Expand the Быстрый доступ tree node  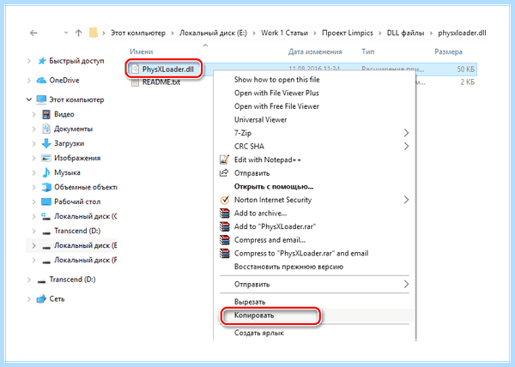(29, 61)
